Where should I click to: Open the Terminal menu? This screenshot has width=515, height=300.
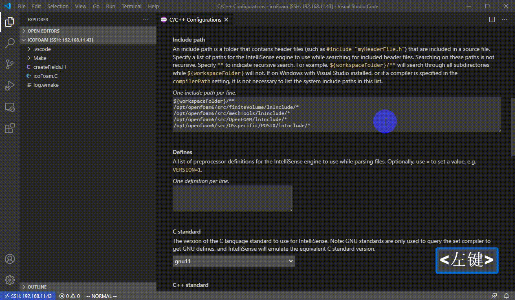pos(132,7)
